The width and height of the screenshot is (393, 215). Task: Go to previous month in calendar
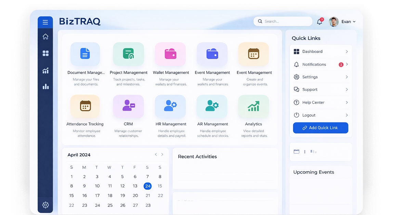point(156,155)
